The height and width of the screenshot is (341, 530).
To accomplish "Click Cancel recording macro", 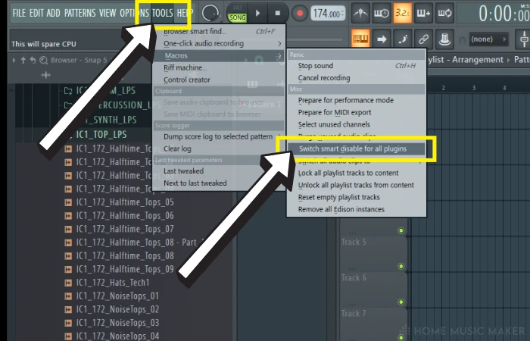I will (357, 78).
